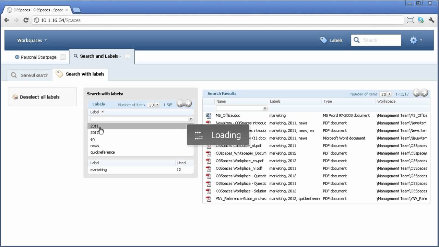The image size is (439, 247).
Task: Close the Search and Labels tab
Action: [x=127, y=56]
